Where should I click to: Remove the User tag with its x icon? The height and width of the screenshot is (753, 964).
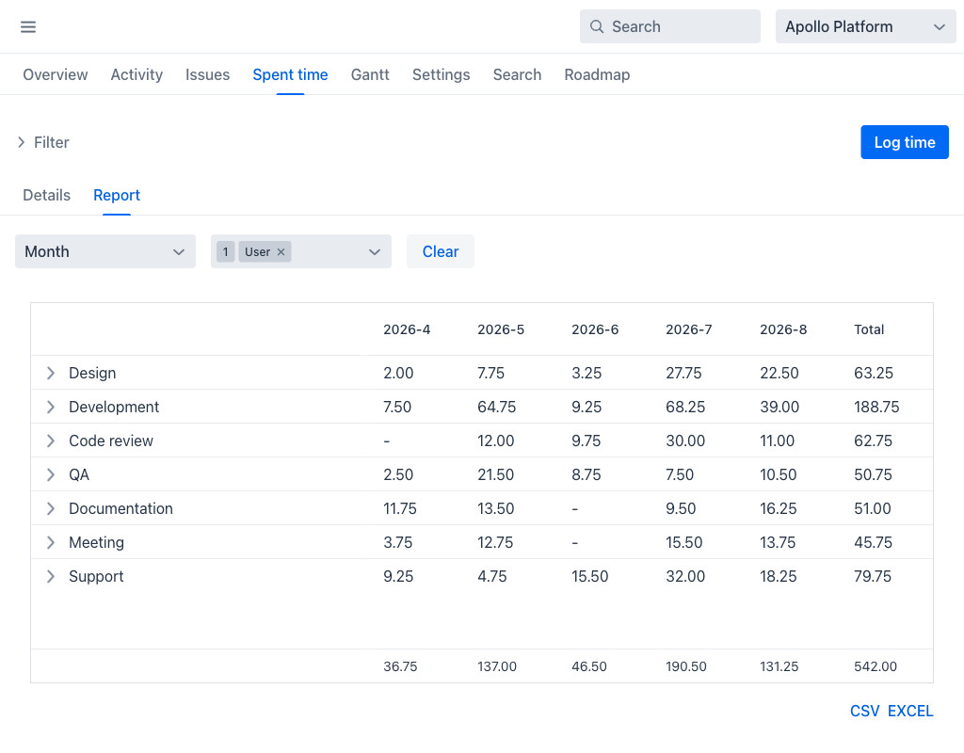tap(281, 252)
